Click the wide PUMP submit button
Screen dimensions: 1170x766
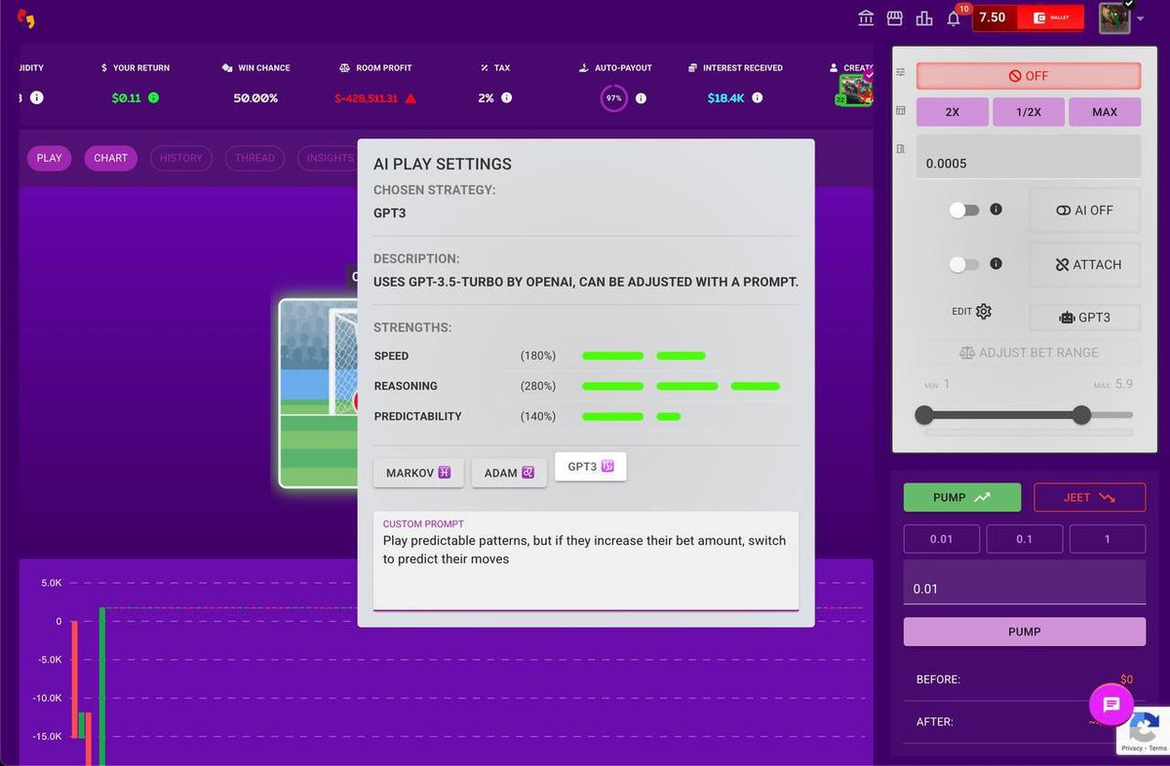[1025, 632]
